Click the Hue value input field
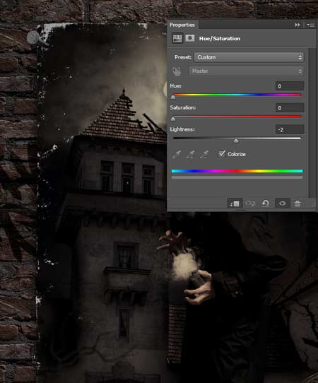The image size is (318, 383). pos(290,86)
